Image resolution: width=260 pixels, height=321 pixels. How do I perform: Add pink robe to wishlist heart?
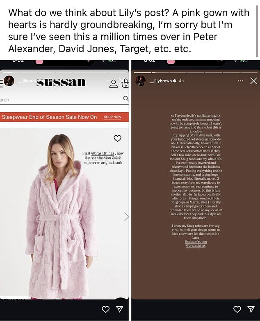tap(117, 139)
